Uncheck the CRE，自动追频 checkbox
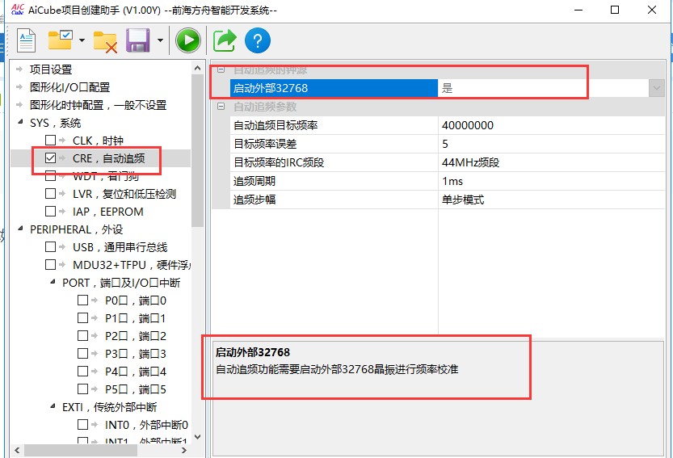This screenshot has height=458, width=673. [x=50, y=158]
